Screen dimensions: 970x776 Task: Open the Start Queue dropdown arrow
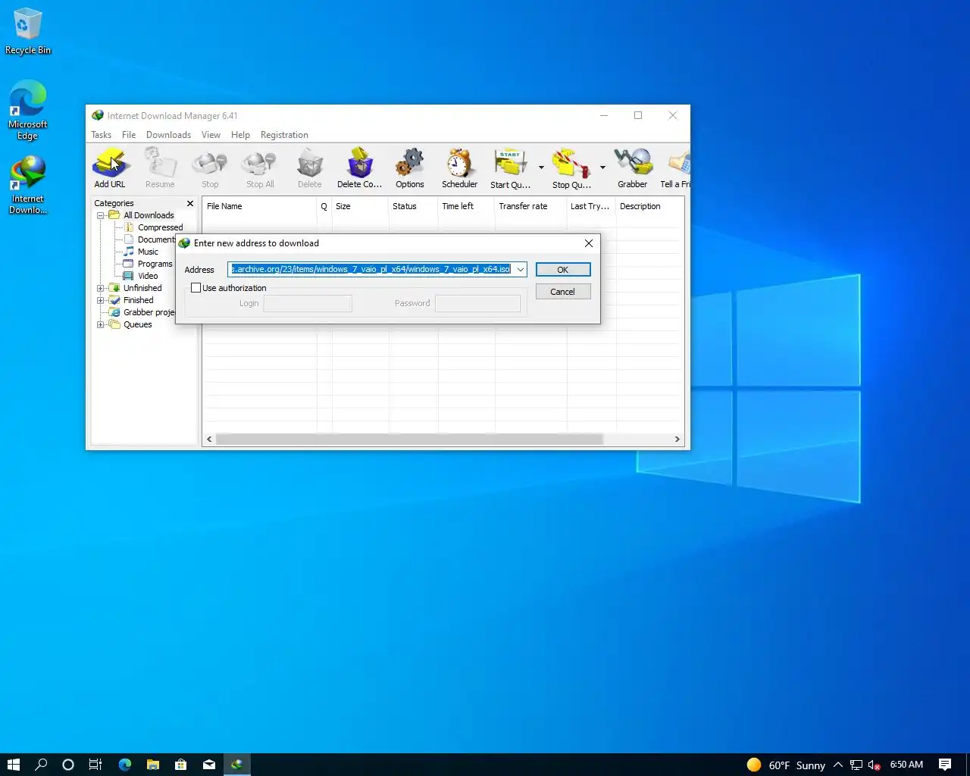click(541, 167)
